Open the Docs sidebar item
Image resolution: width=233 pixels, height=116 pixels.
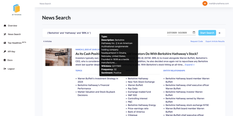(10, 60)
